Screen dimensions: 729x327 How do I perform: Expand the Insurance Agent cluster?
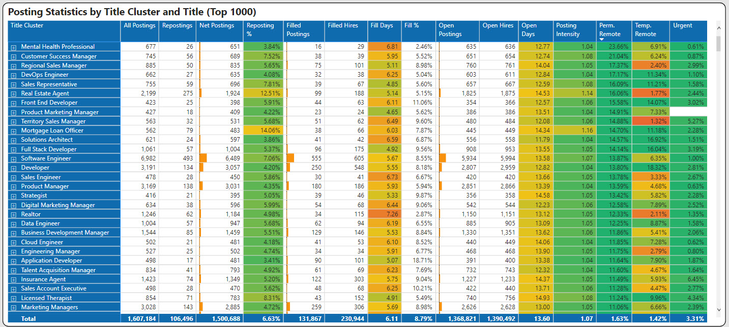tap(14, 280)
